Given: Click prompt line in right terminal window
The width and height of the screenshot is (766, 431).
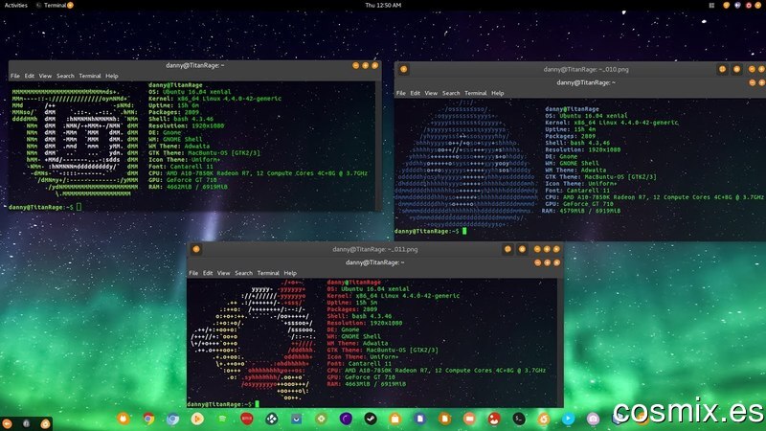Looking at the screenshot, I should [x=430, y=231].
